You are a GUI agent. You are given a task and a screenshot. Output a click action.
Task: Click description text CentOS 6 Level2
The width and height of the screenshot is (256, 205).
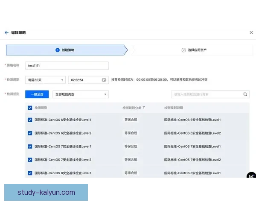pyautogui.click(x=192, y=133)
